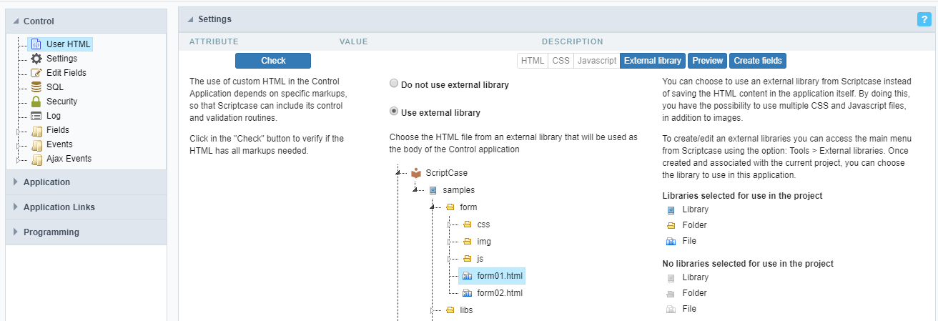Screen dimensions: 938x321
Task: Click the green Security padlock icon
Action: pyautogui.click(x=36, y=102)
